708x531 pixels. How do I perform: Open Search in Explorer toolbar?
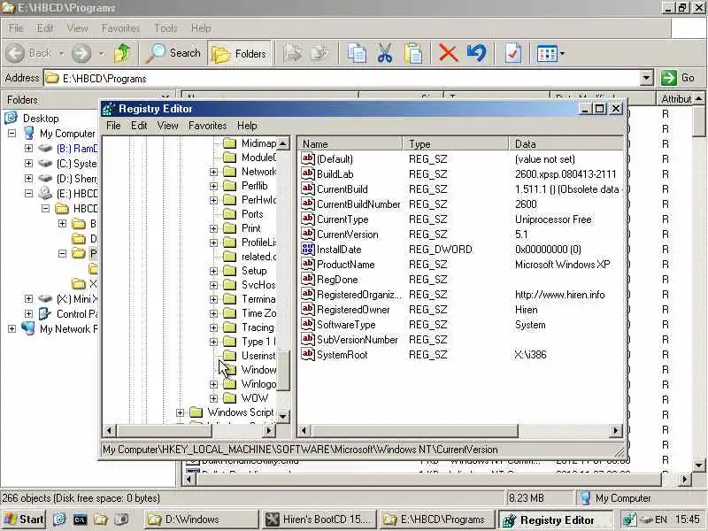pyautogui.click(x=173, y=53)
